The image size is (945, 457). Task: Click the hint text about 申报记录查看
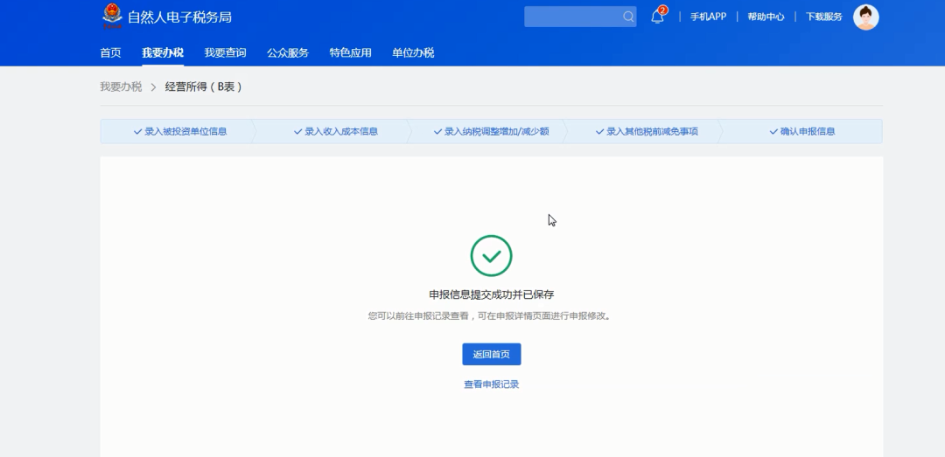491,315
